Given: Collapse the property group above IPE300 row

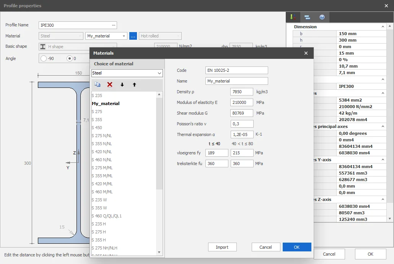Looking at the screenshot, I should (x=383, y=79).
